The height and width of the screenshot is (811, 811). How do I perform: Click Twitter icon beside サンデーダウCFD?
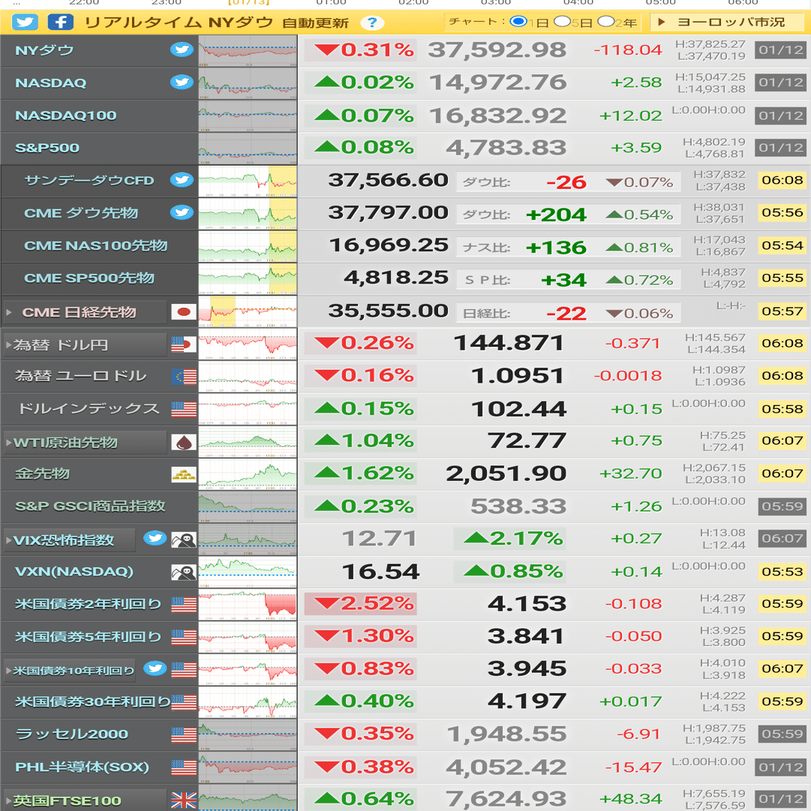click(182, 180)
